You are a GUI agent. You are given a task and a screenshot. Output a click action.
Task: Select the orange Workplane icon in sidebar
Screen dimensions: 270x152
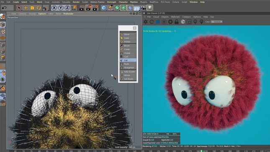[3, 38]
